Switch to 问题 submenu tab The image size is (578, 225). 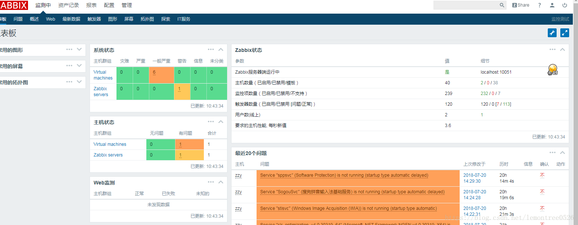pos(18,19)
